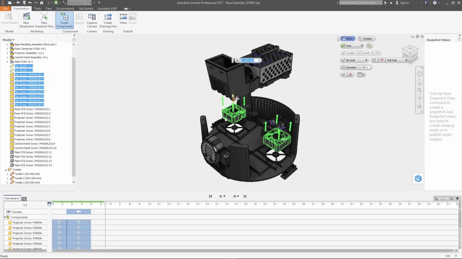Image resolution: width=462 pixels, height=259 pixels.
Task: Open the Model browser dropdown header
Action: tap(8, 40)
